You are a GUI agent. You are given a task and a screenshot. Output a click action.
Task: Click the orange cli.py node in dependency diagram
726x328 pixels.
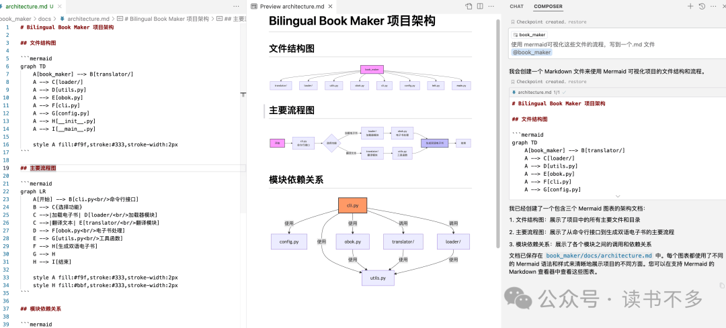coord(352,205)
